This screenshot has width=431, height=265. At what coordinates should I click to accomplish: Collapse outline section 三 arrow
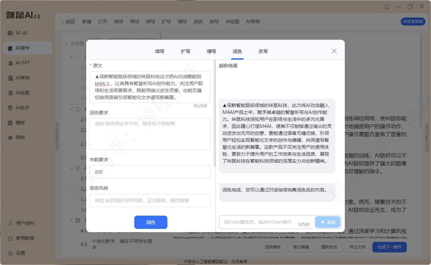click(72, 168)
